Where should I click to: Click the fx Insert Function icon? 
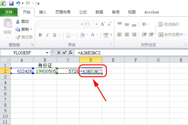coord(70,52)
